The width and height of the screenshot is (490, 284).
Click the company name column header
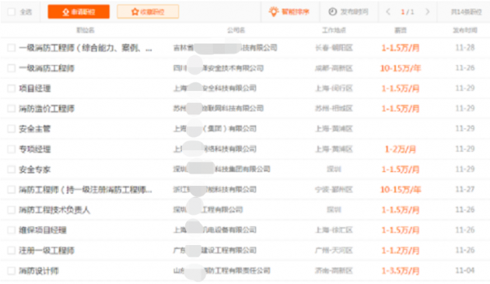(236, 30)
